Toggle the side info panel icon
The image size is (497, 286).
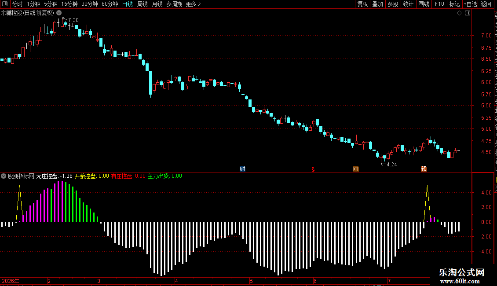click(468, 13)
